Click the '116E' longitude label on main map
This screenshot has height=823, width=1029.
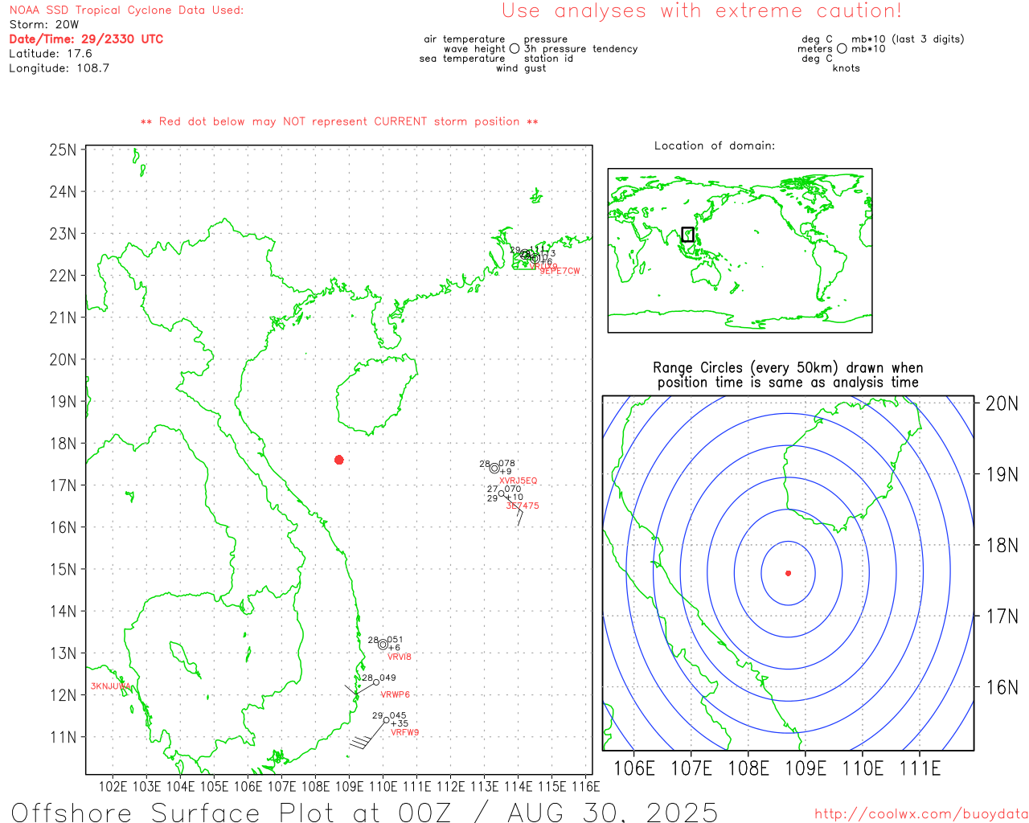(x=585, y=786)
